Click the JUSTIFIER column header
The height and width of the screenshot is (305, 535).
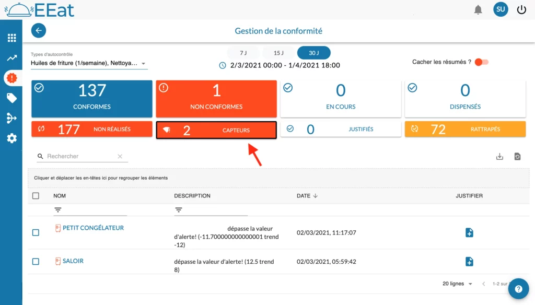(x=469, y=196)
